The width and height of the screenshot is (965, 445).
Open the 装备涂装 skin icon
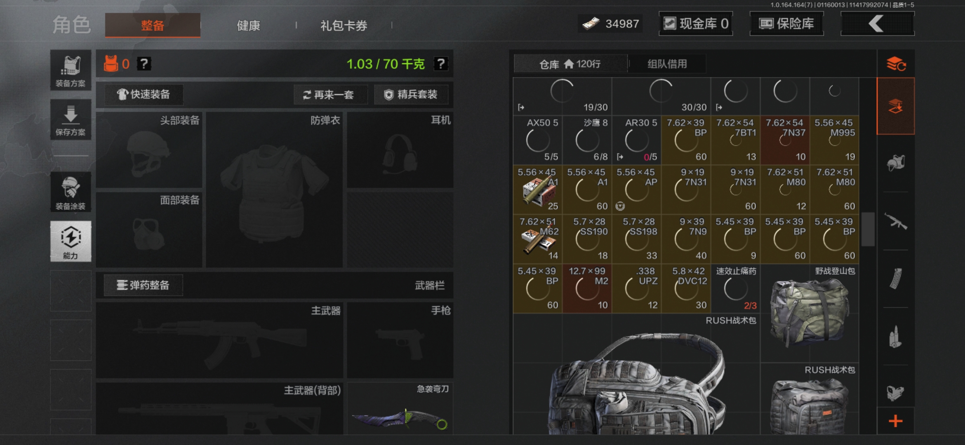pos(71,192)
